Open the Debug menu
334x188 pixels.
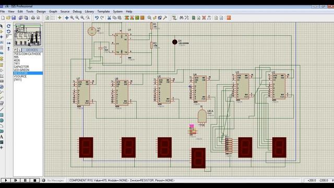pyautogui.click(x=77, y=11)
